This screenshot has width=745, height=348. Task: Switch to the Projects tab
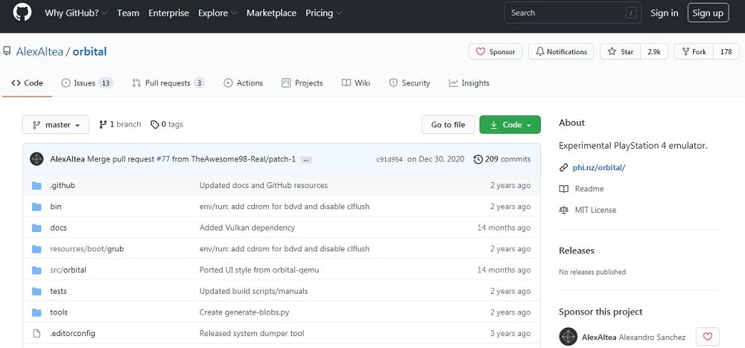click(302, 83)
